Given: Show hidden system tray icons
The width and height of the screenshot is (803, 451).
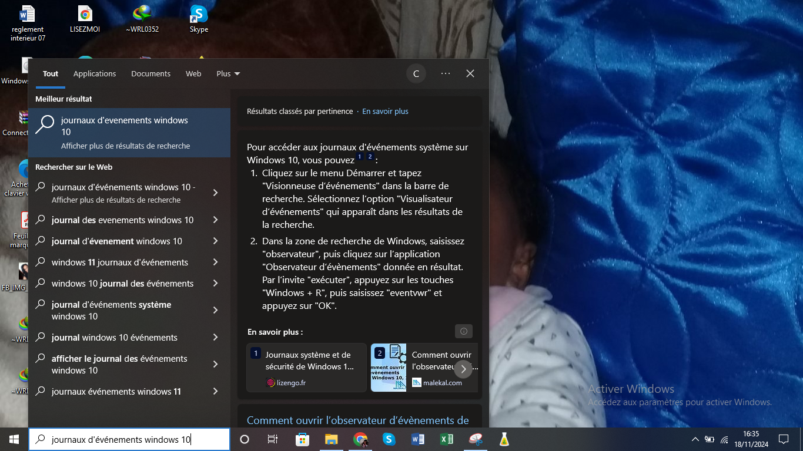Looking at the screenshot, I should (695, 439).
